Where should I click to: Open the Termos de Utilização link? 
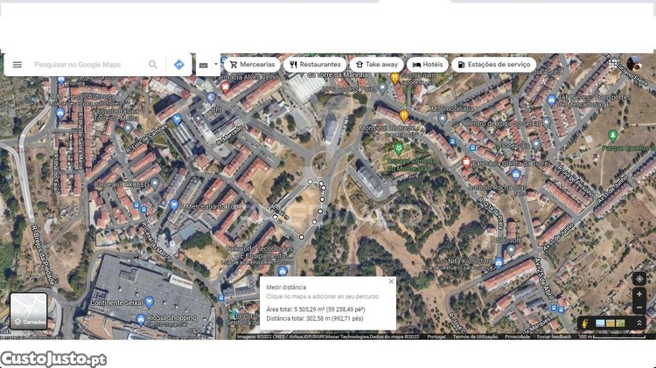(476, 337)
